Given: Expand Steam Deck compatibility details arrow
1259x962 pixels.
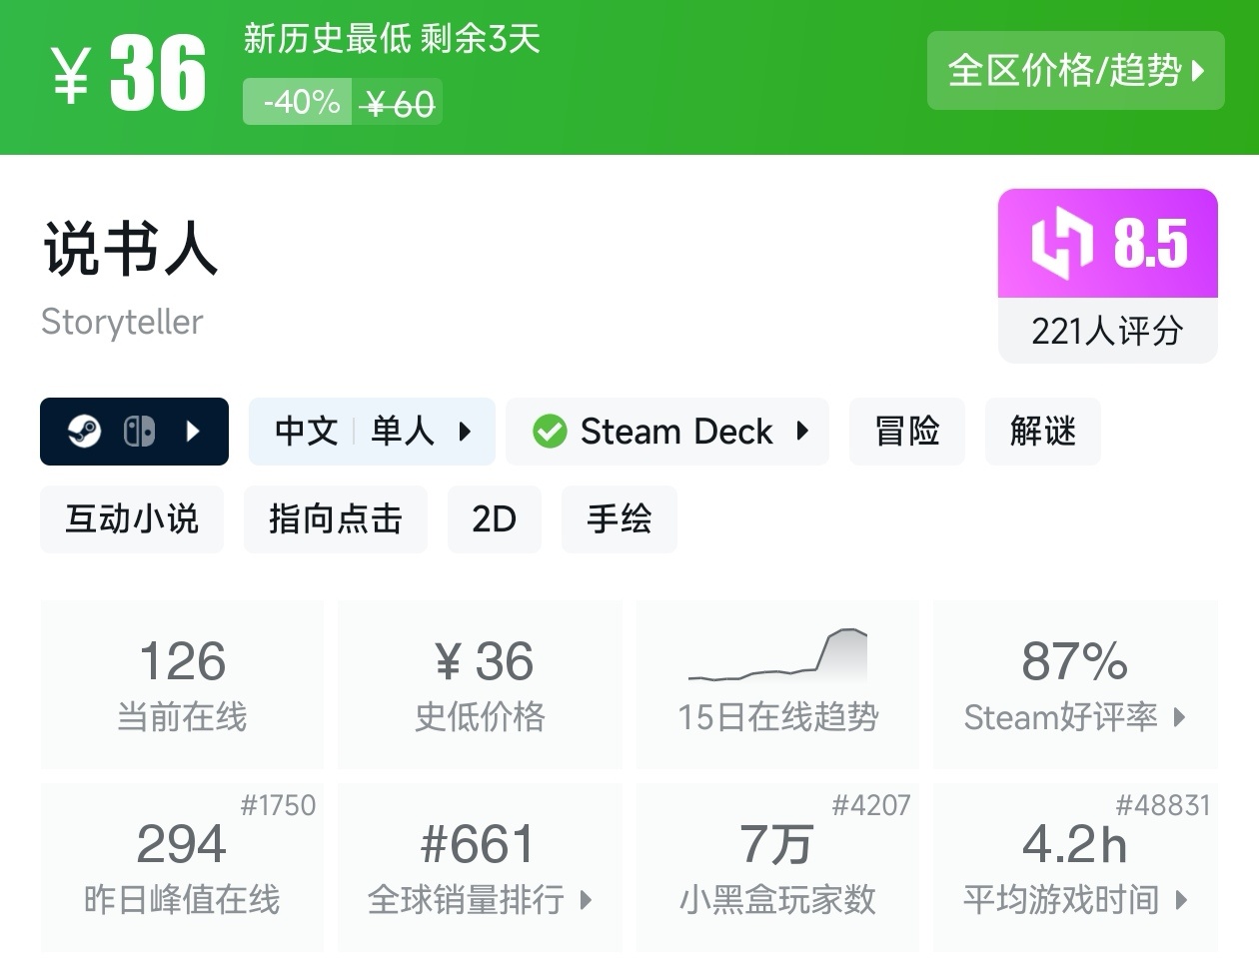Looking at the screenshot, I should [x=802, y=432].
